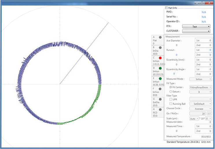This screenshot has height=149, width=215.
Task: Click the Go / NoGo value field
Action: tap(197, 114)
